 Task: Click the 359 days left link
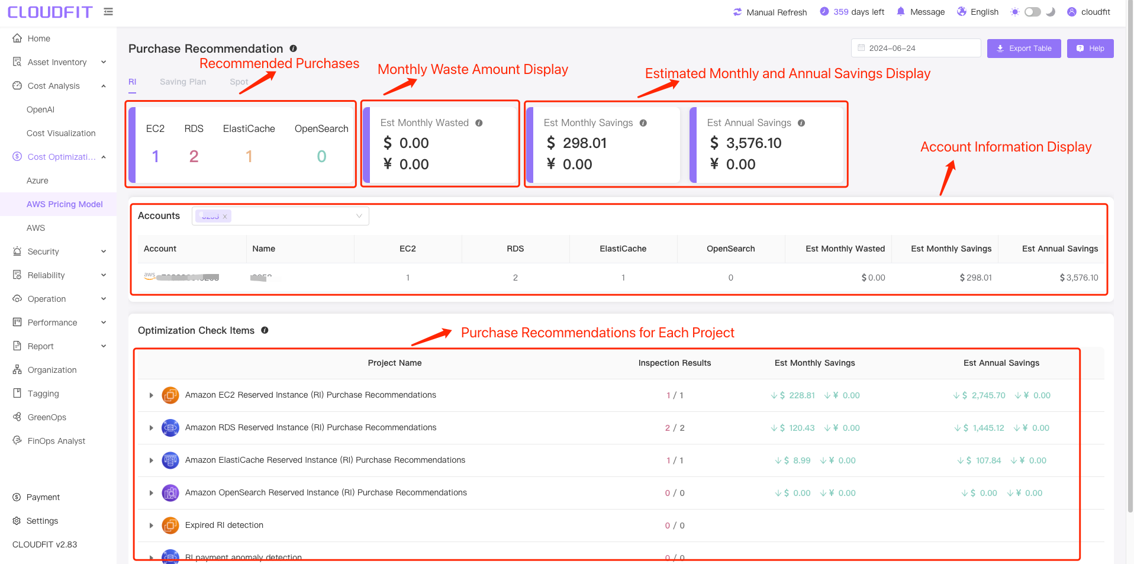tap(852, 12)
